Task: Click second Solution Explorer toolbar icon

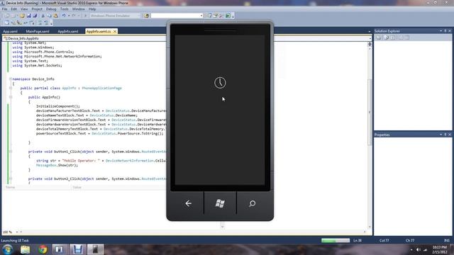Action: tap(386, 38)
